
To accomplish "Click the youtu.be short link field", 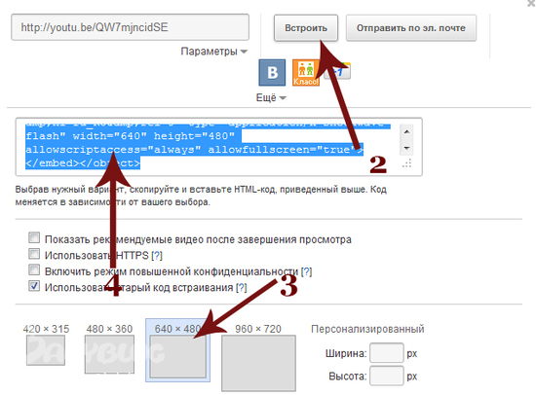I will pyautogui.click(x=130, y=27).
